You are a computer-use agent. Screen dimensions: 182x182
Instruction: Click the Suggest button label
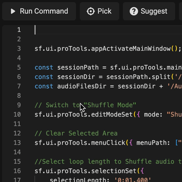[154, 11]
